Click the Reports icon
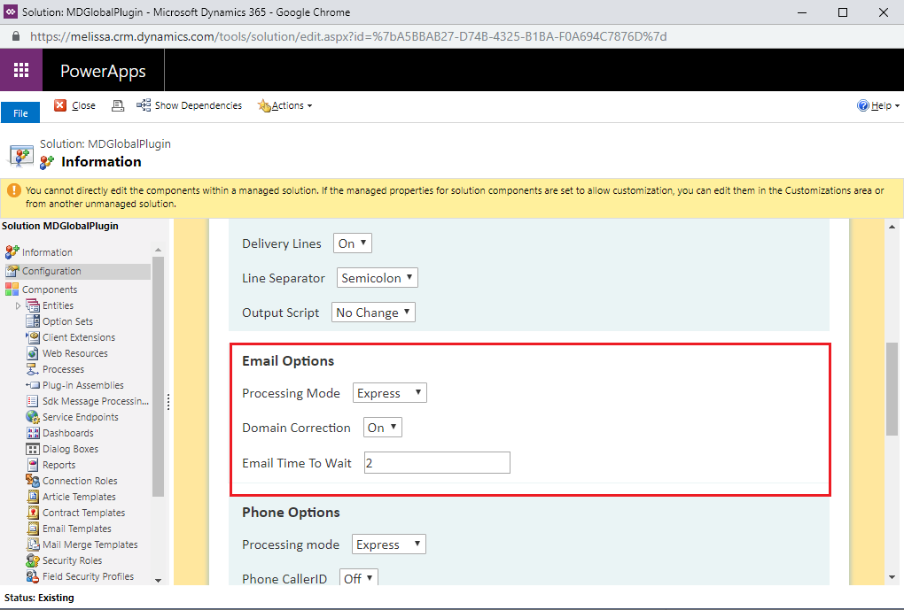 point(33,465)
